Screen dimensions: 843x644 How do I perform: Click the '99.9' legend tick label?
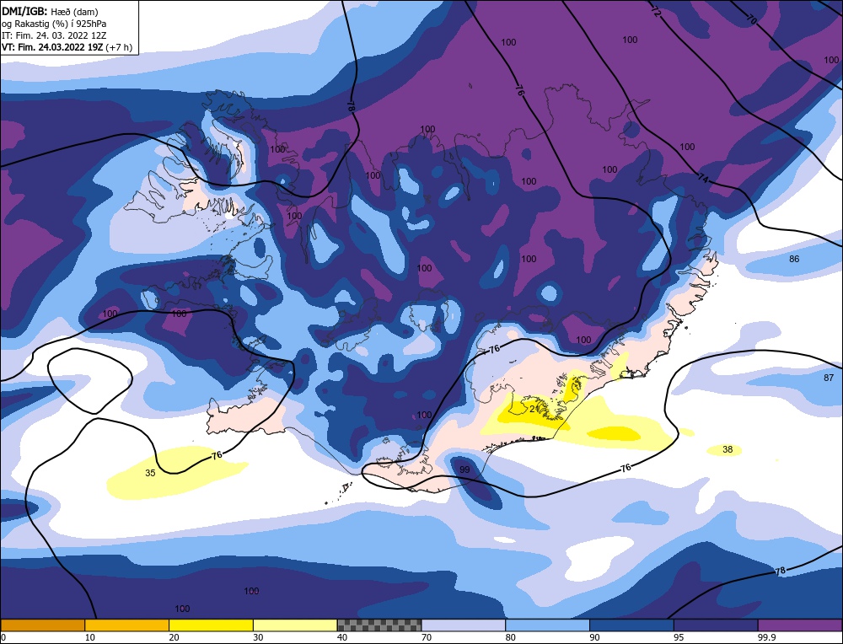point(765,637)
